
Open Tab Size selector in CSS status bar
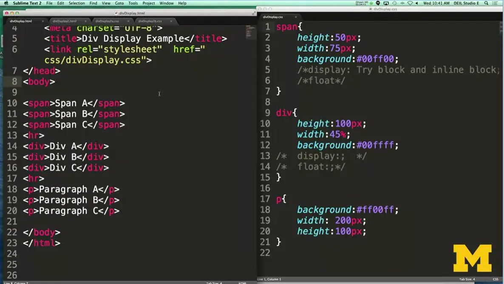pos(467,279)
